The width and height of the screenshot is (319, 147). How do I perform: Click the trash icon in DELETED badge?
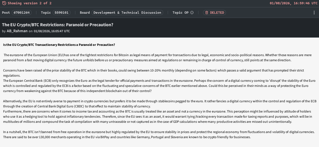tap(207, 13)
